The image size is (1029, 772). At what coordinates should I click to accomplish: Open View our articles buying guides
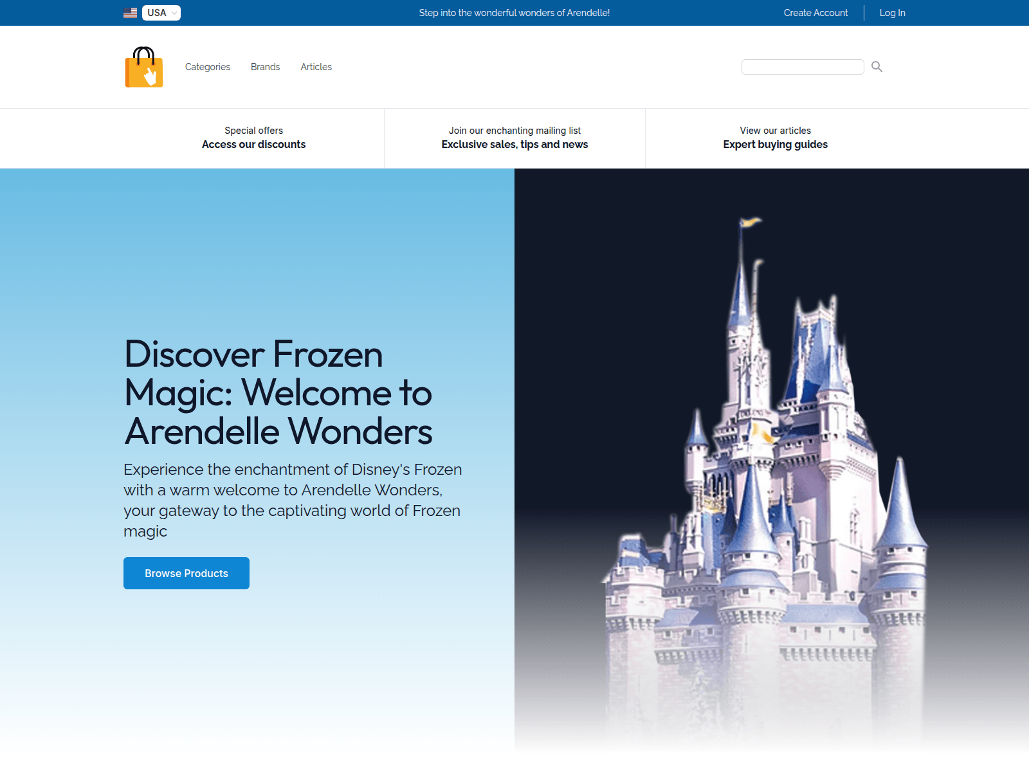tap(775, 138)
